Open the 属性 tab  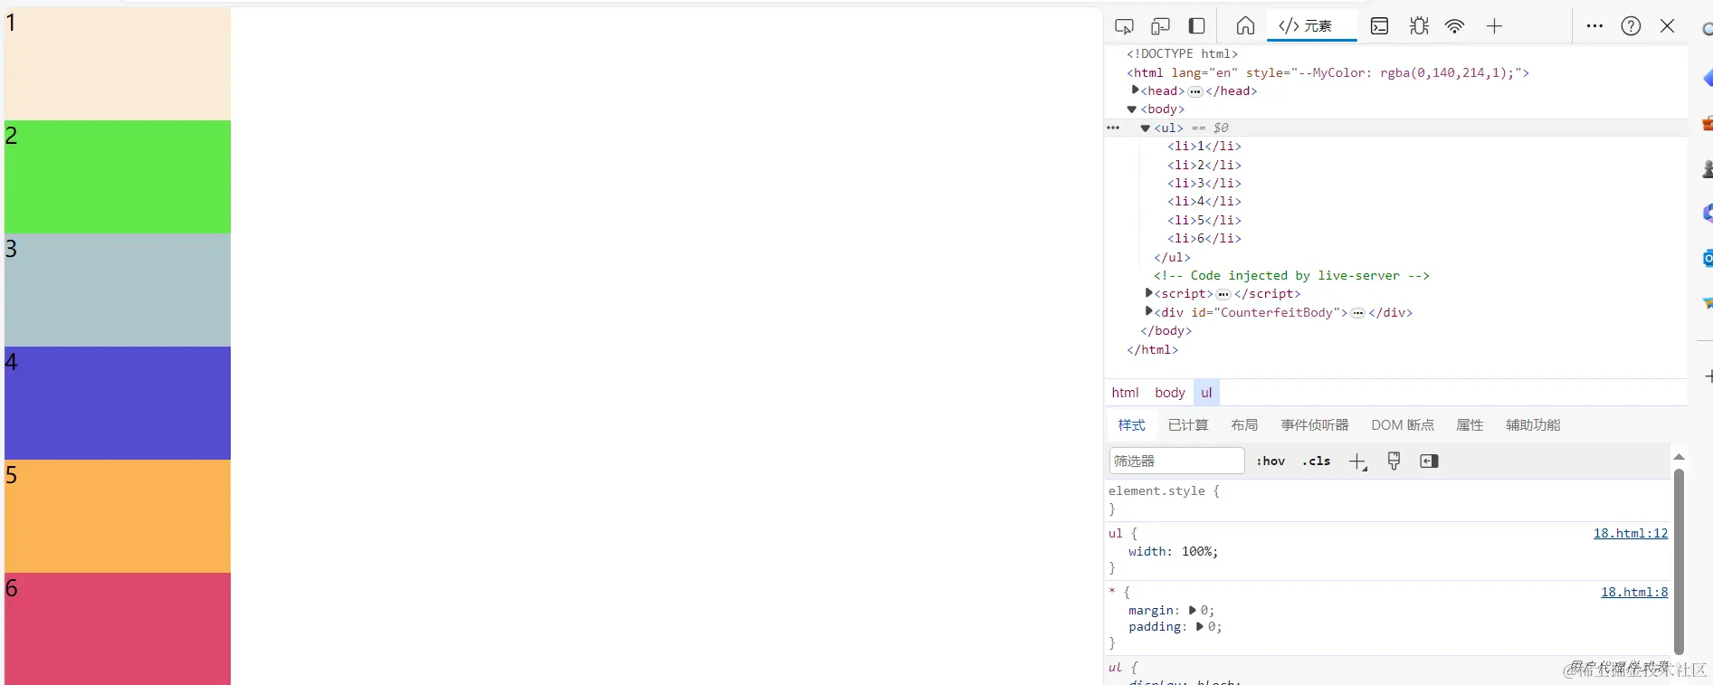coord(1470,424)
